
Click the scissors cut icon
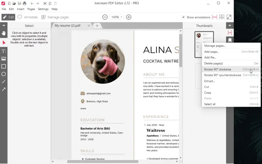(x=45, y=3)
